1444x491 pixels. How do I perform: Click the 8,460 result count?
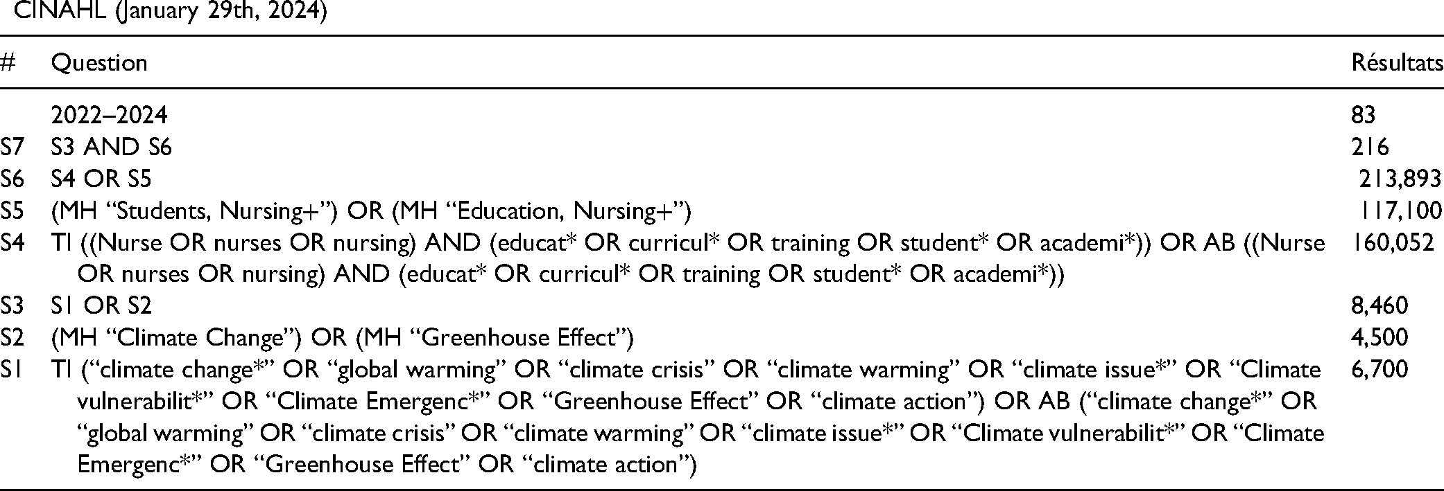1379,305
